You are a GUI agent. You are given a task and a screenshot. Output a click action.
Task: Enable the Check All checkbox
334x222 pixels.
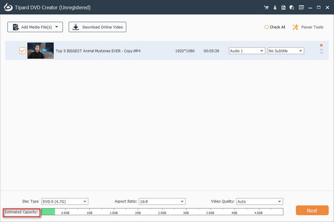266,27
